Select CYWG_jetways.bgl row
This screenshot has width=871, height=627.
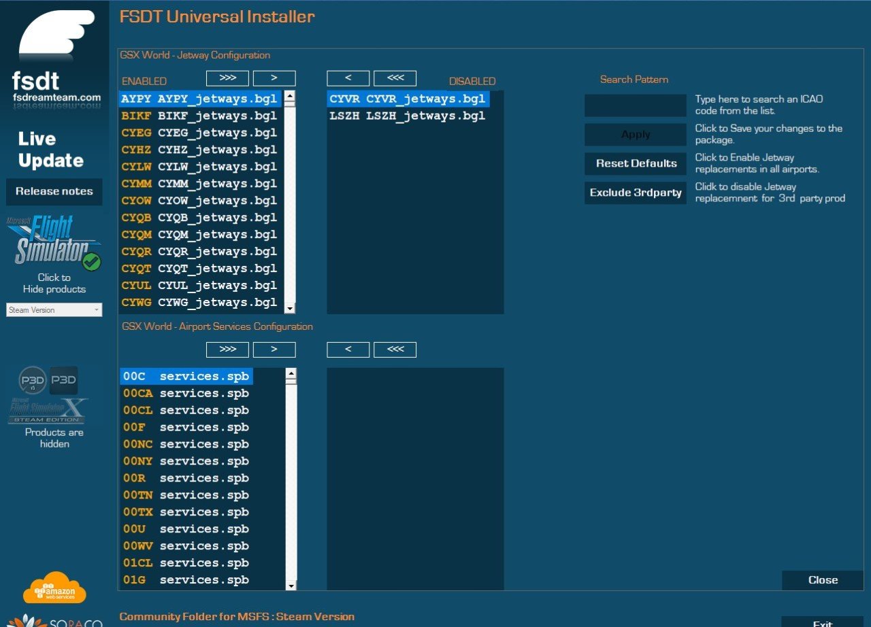pyautogui.click(x=201, y=303)
